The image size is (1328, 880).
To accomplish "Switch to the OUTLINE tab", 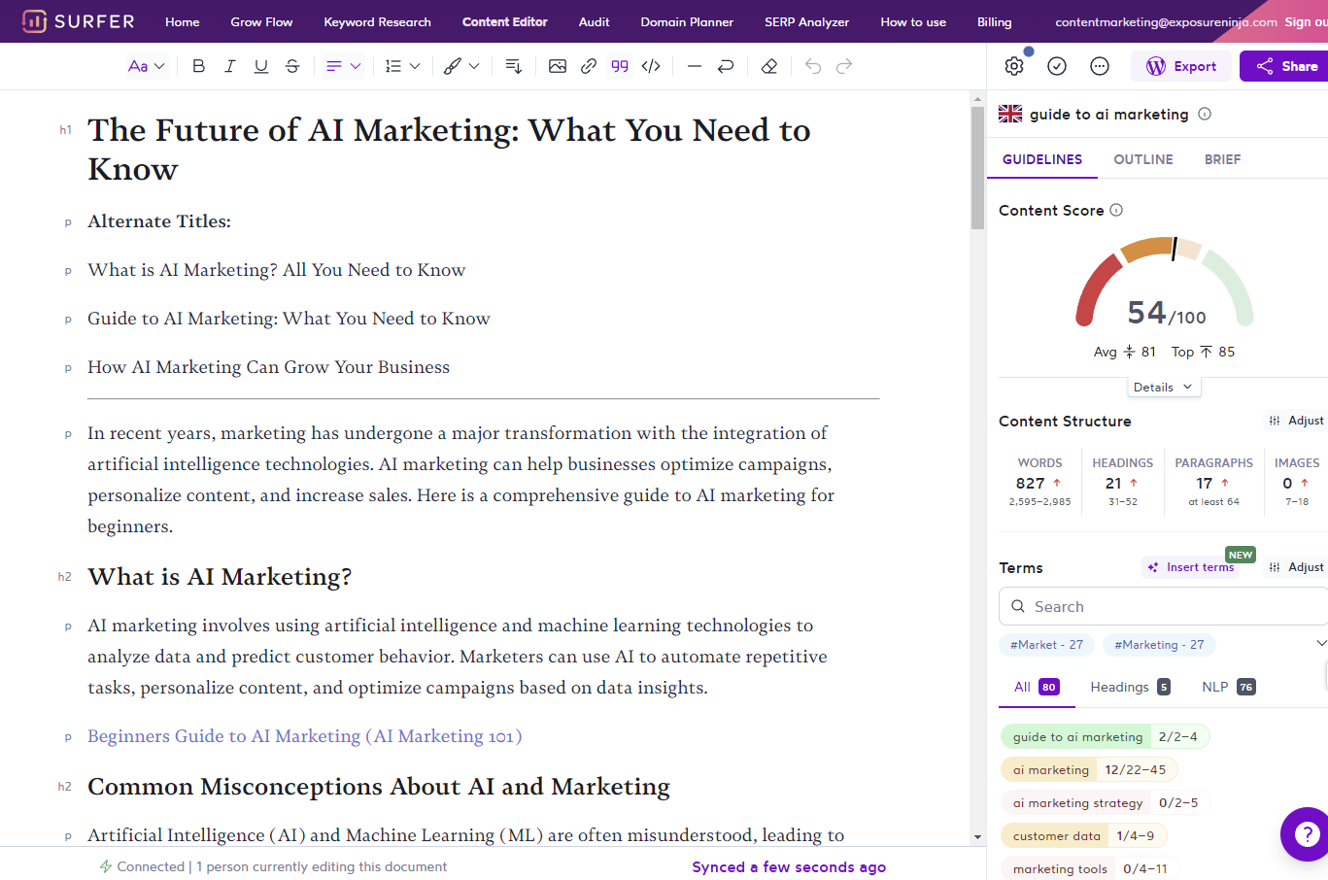I will pyautogui.click(x=1142, y=159).
